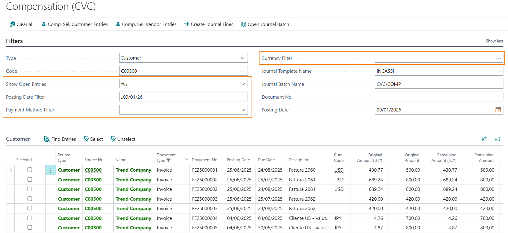This screenshot has width=508, height=233.
Task: Click the Find Entries icon
Action: pyautogui.click(x=47, y=139)
